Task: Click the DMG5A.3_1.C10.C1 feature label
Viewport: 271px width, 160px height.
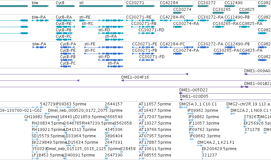Action: click(x=198, y=104)
